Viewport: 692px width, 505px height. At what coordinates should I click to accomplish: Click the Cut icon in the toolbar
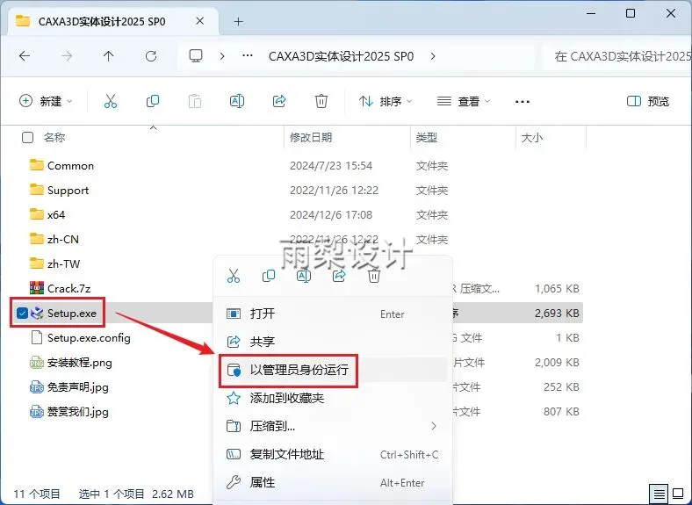pyautogui.click(x=111, y=101)
